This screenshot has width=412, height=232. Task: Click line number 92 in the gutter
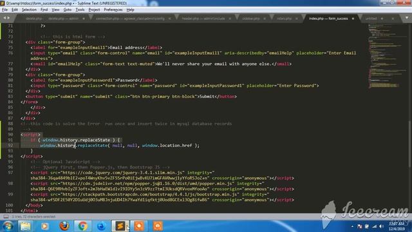click(x=10, y=146)
